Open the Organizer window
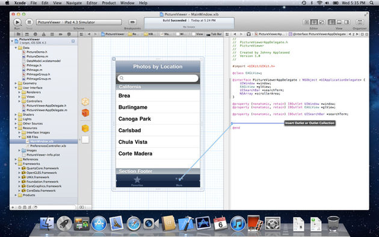Screen dimensions: 379x237 click(360, 22)
